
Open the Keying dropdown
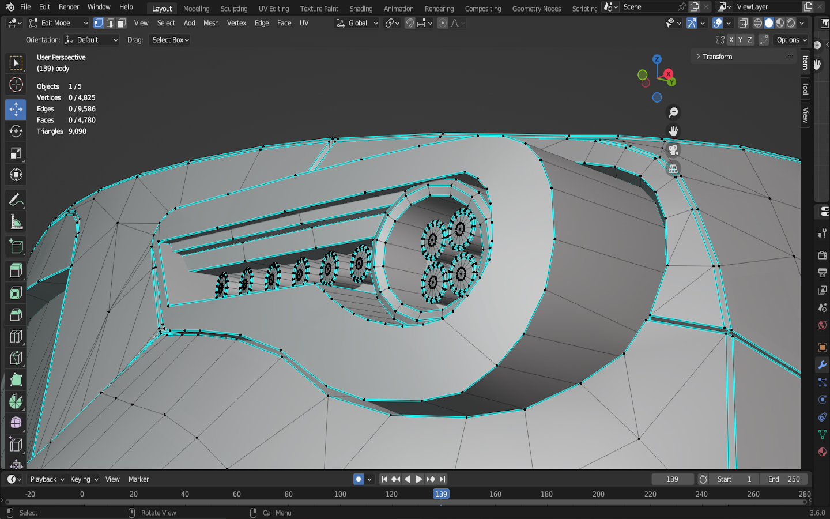[84, 479]
